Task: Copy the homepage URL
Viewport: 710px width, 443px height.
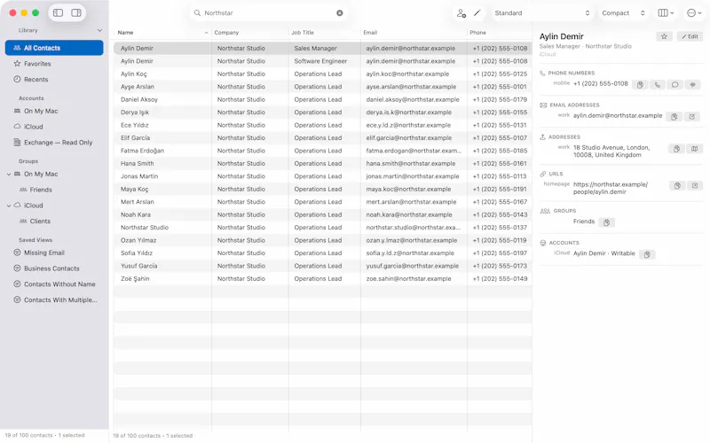Action: pyautogui.click(x=677, y=186)
